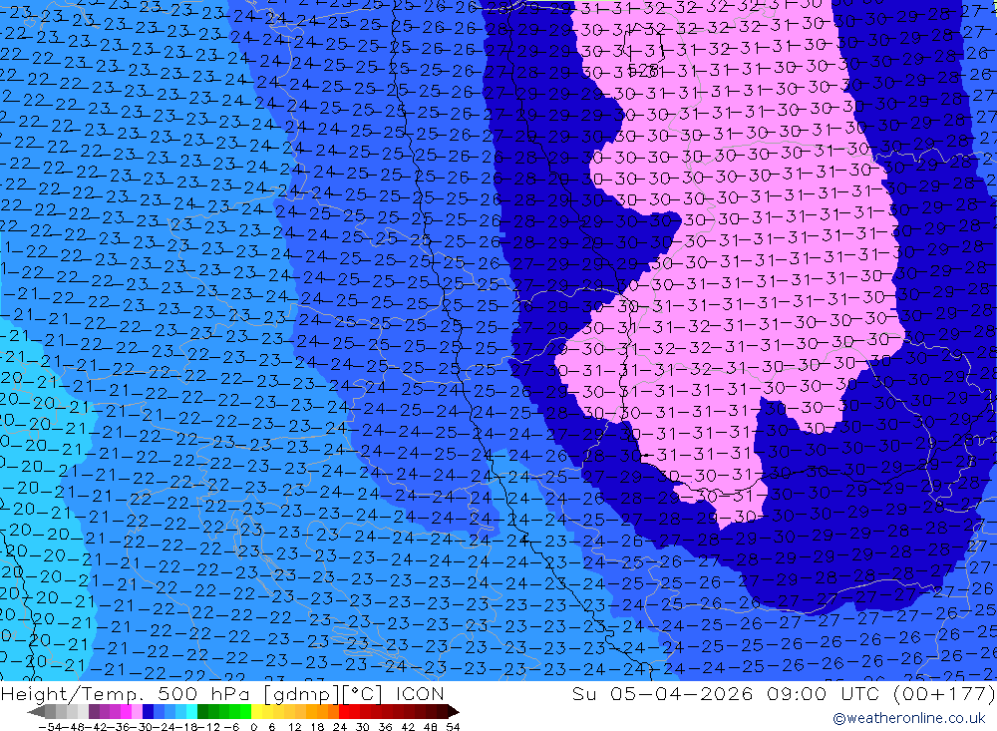Select the light pink legend color swatch
997x731 pixels.
tap(137, 711)
